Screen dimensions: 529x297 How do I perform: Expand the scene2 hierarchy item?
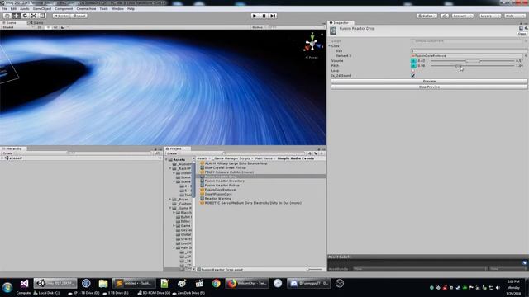[2, 158]
